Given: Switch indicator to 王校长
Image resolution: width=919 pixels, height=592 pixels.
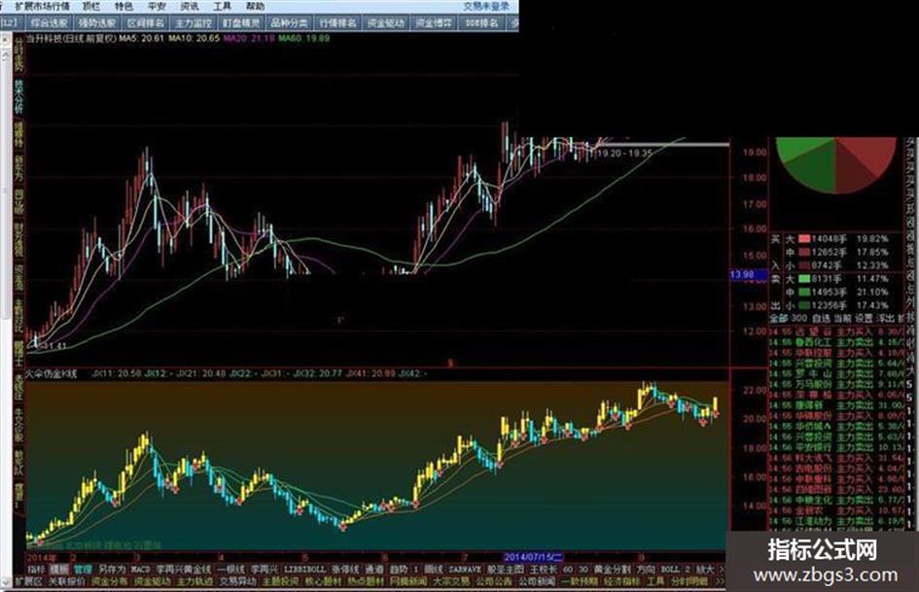Looking at the screenshot, I should coord(544,569).
